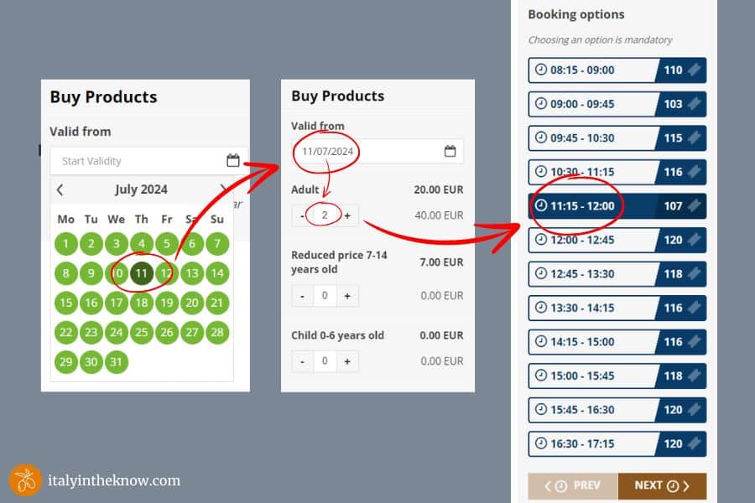Click the Start Validity input field
The image size is (755, 503).
click(134, 161)
